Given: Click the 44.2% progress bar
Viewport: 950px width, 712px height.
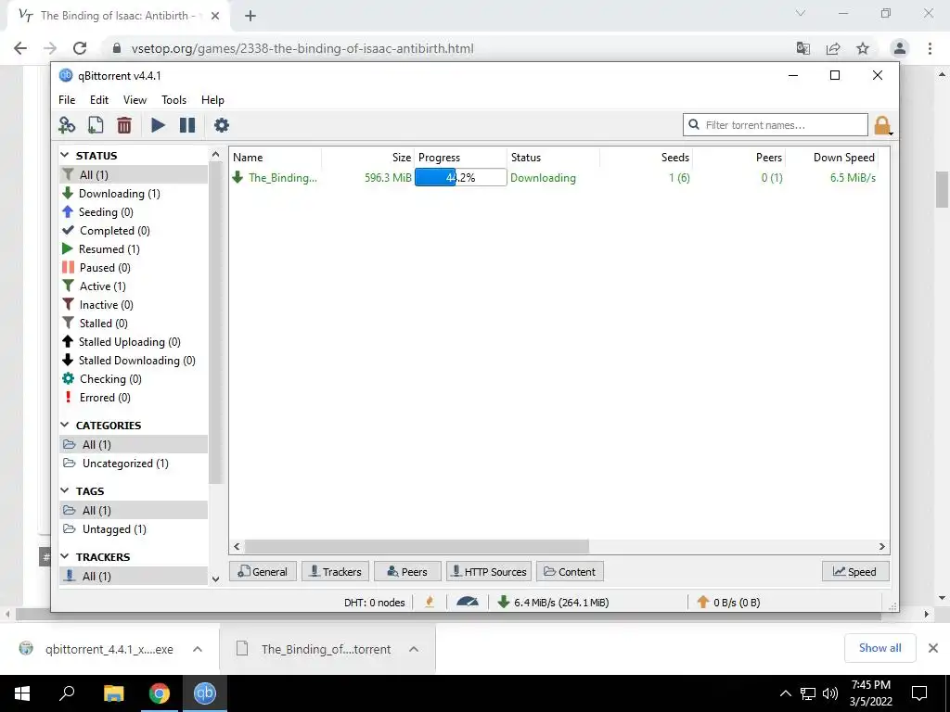Looking at the screenshot, I should (460, 177).
